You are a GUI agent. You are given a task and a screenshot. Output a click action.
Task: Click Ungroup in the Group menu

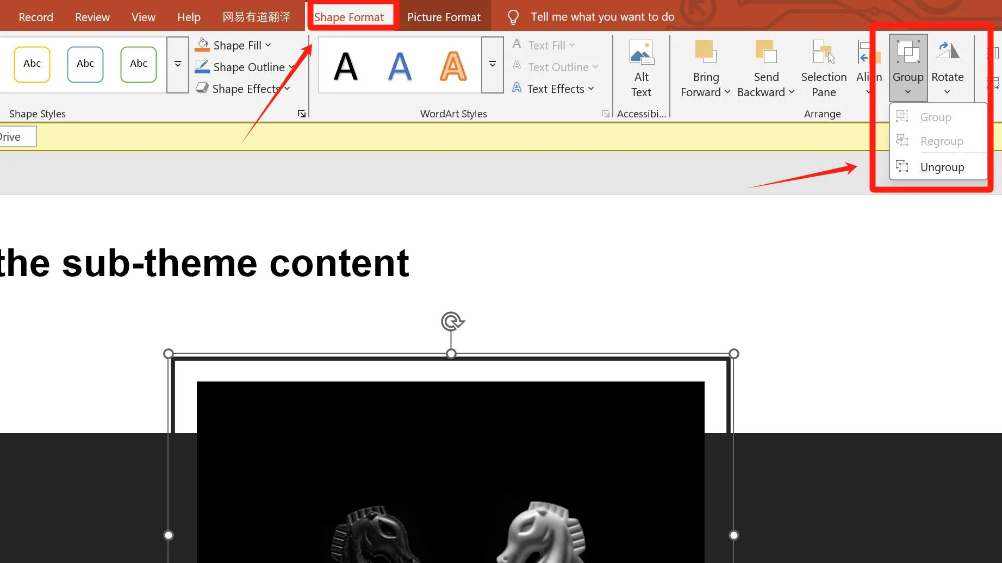[942, 167]
